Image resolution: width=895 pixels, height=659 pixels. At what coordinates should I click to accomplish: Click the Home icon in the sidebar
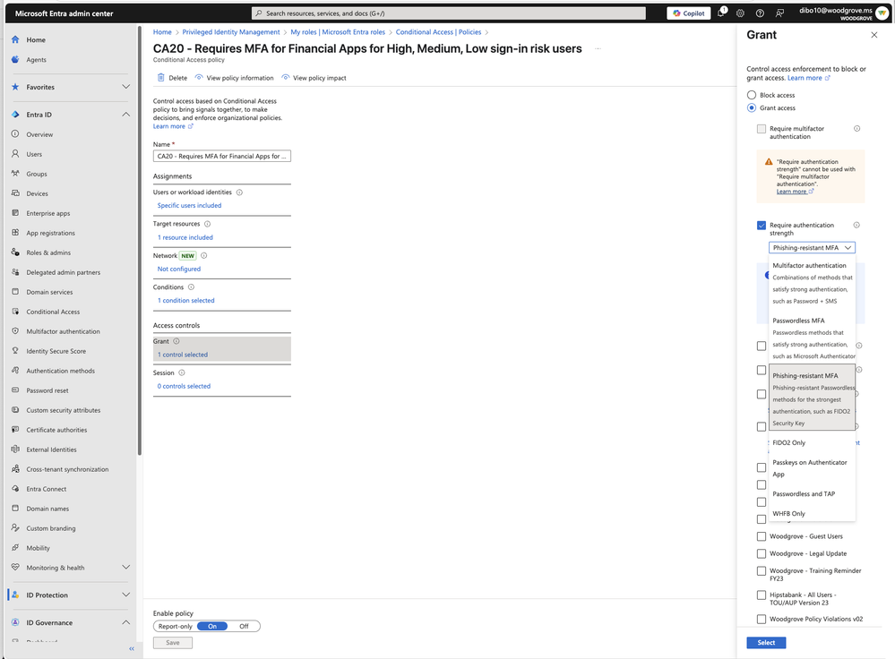tap(15, 40)
